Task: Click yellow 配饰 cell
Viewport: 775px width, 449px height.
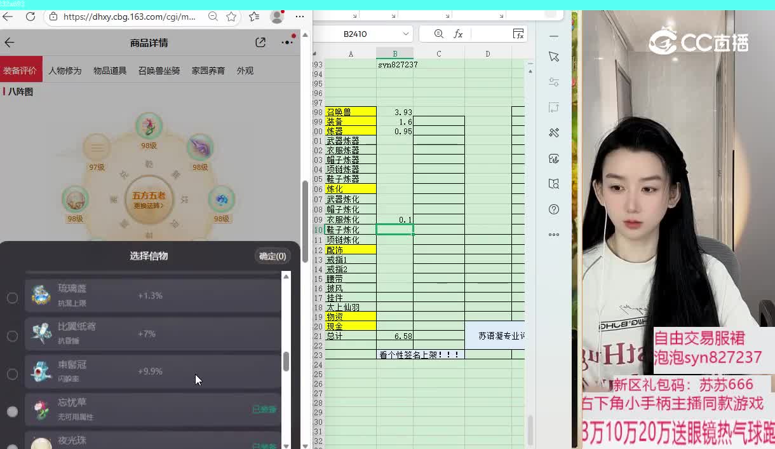Action: tap(351, 250)
